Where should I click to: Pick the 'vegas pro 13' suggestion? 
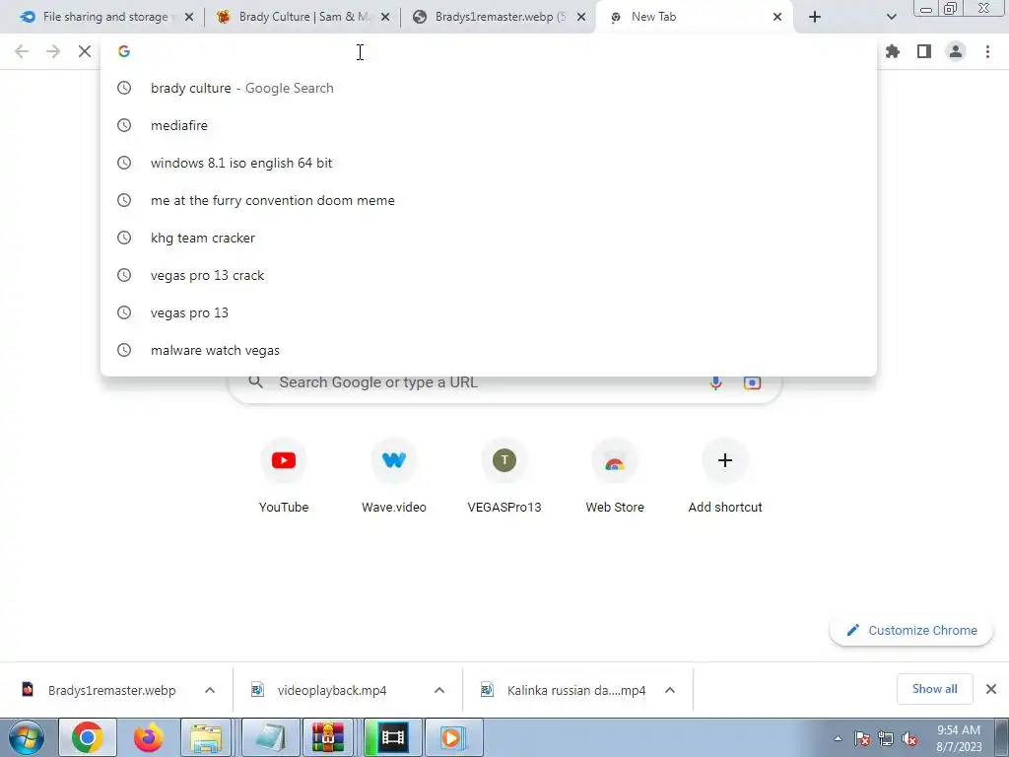[489, 312]
